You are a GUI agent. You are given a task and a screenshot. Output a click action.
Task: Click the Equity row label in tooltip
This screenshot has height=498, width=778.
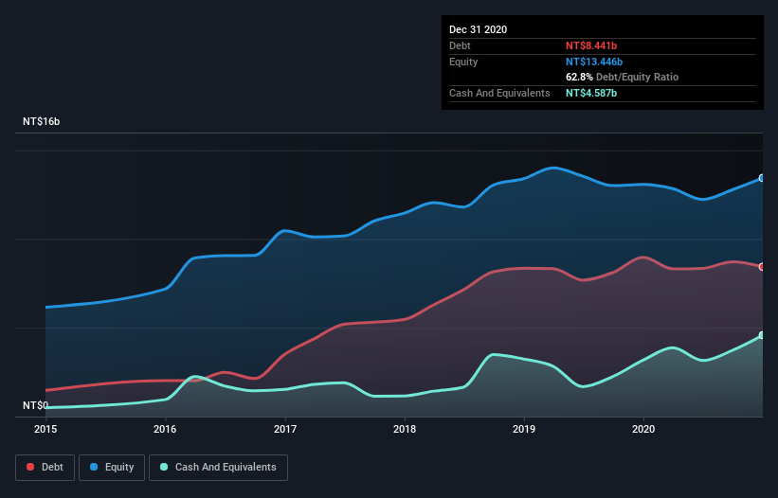tap(463, 62)
